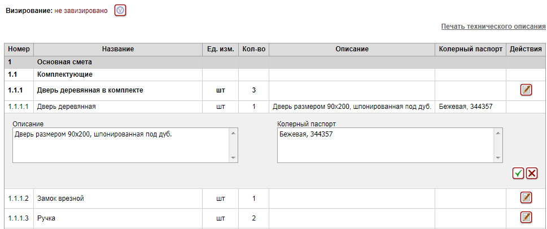Click into the 'Колерный паспорт' text area
This screenshot has width=547, height=229.
[x=385, y=145]
